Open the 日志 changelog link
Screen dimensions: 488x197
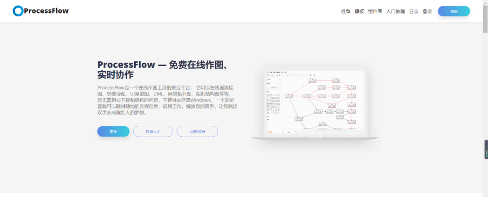click(413, 12)
